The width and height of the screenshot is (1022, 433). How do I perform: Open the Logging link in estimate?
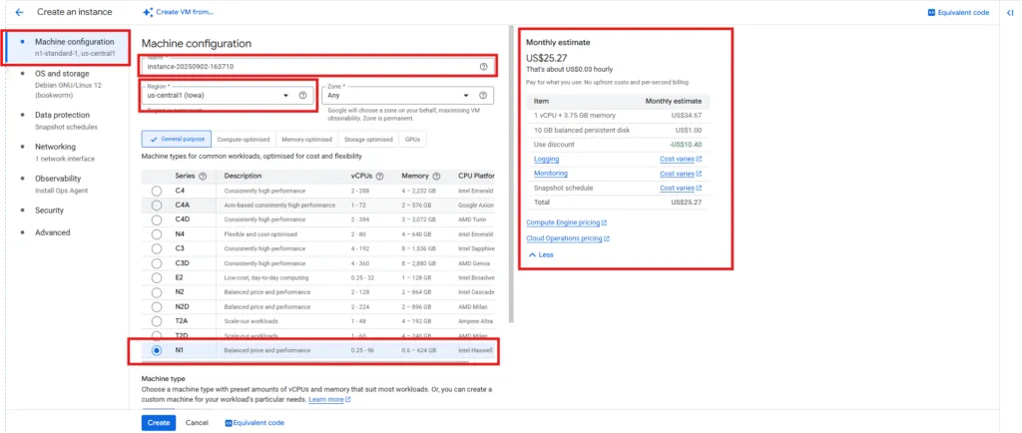point(546,159)
